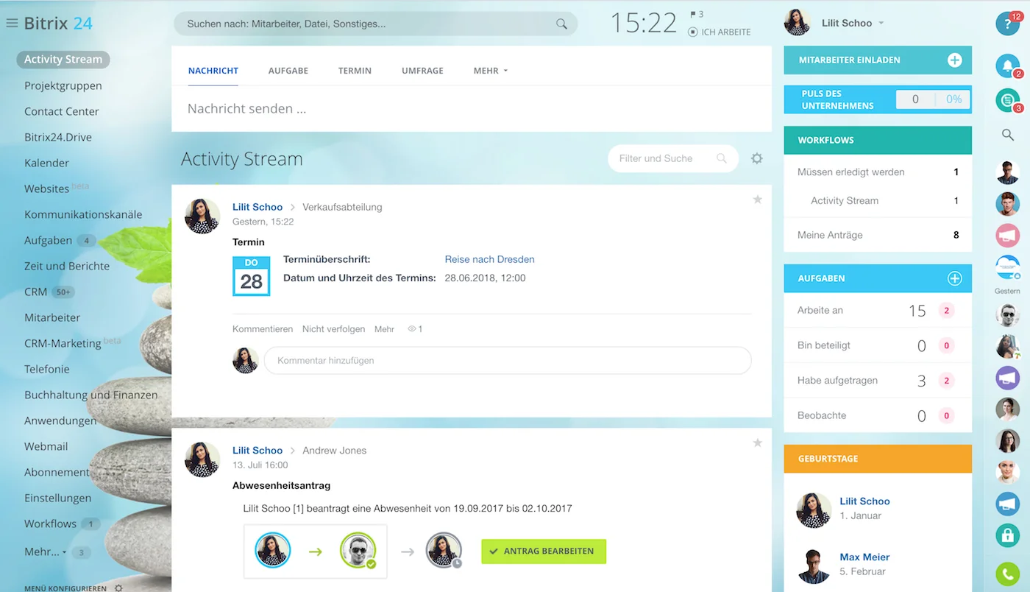Screen dimensions: 1030x592
Task: Click Kommentieren on Termin post
Action: [263, 329]
